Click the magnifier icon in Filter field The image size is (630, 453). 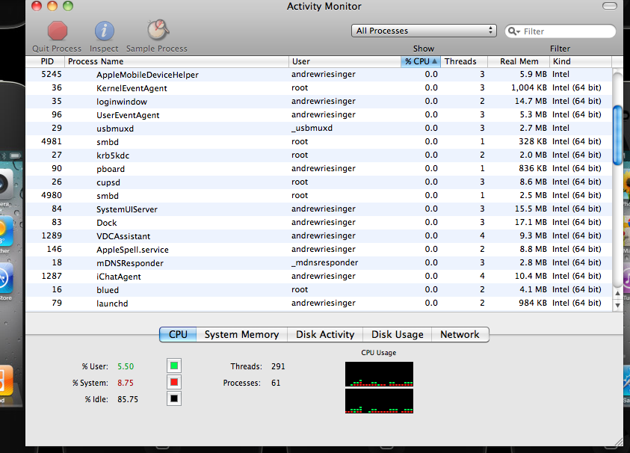(514, 31)
